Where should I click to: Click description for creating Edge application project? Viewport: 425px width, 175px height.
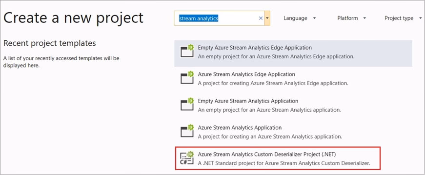273,83
